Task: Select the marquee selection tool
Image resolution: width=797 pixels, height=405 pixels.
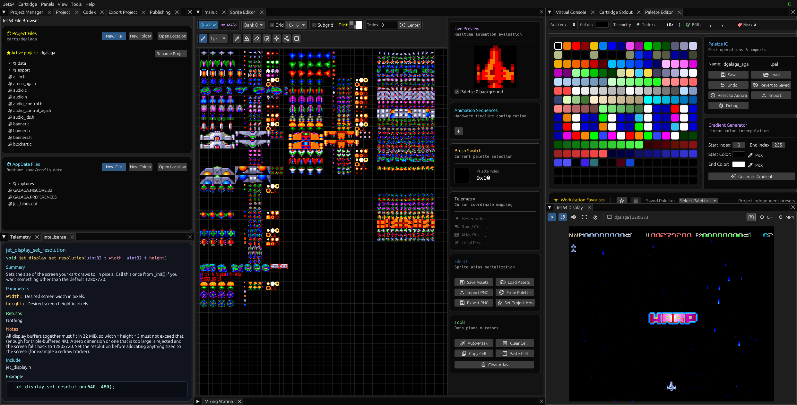Action: tap(267, 39)
